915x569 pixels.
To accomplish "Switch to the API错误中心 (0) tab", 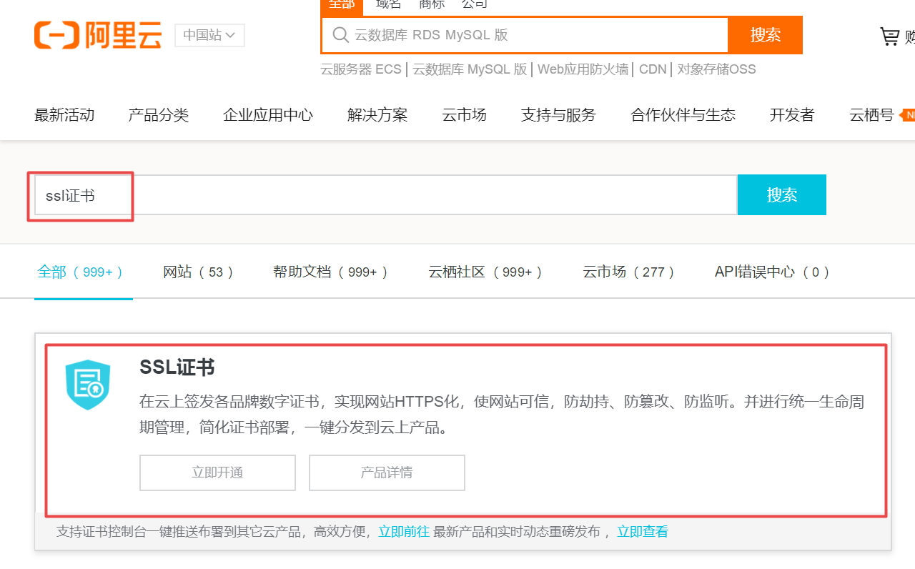I will point(773,272).
